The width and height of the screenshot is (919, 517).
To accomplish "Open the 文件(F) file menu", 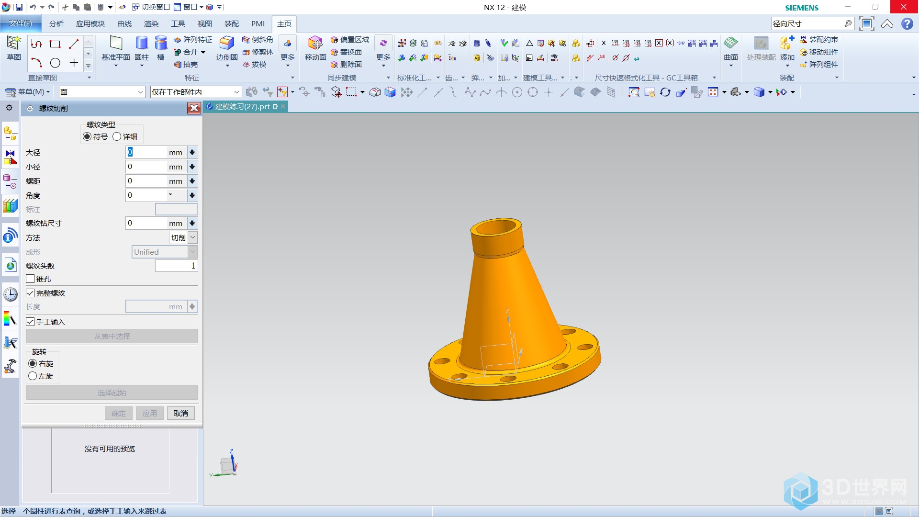I will click(x=20, y=23).
